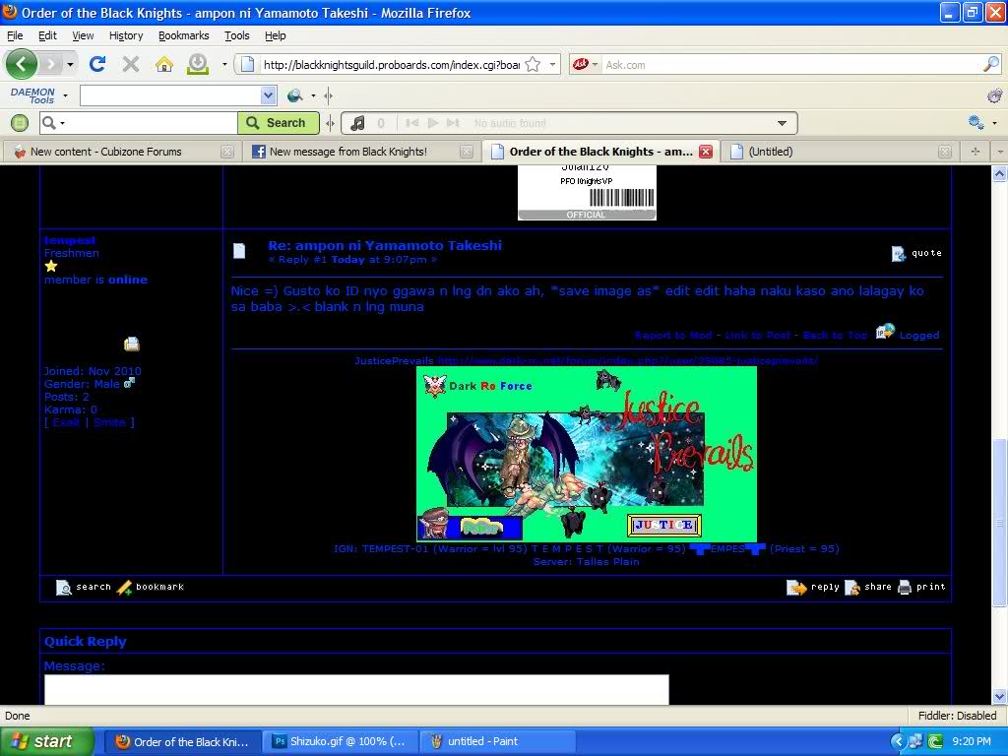Click the Back to Top link
Screen dimensions: 1008x756
click(835, 335)
